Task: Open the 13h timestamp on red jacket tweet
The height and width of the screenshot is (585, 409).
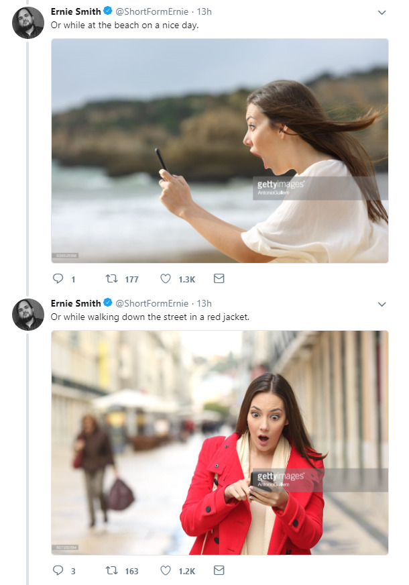Action: (x=204, y=303)
